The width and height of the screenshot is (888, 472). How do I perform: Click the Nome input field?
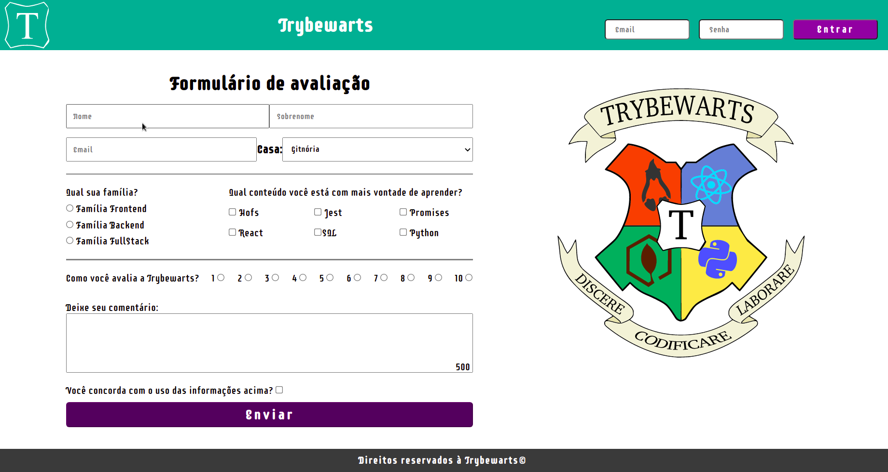167,116
